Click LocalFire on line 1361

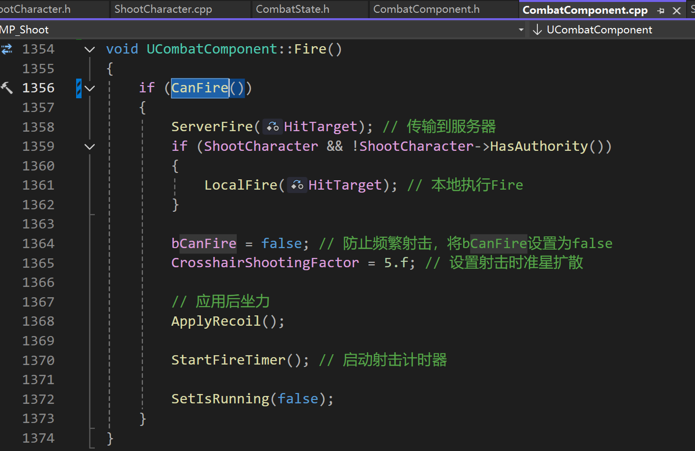(x=241, y=185)
